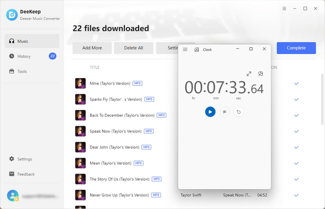Select the title Back To December (Taylor's Version)
The height and width of the screenshot is (209, 325).
122,115
